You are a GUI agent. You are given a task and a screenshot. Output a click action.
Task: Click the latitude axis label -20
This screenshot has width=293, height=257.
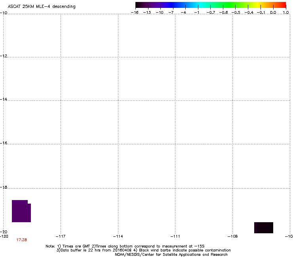coord(4,232)
